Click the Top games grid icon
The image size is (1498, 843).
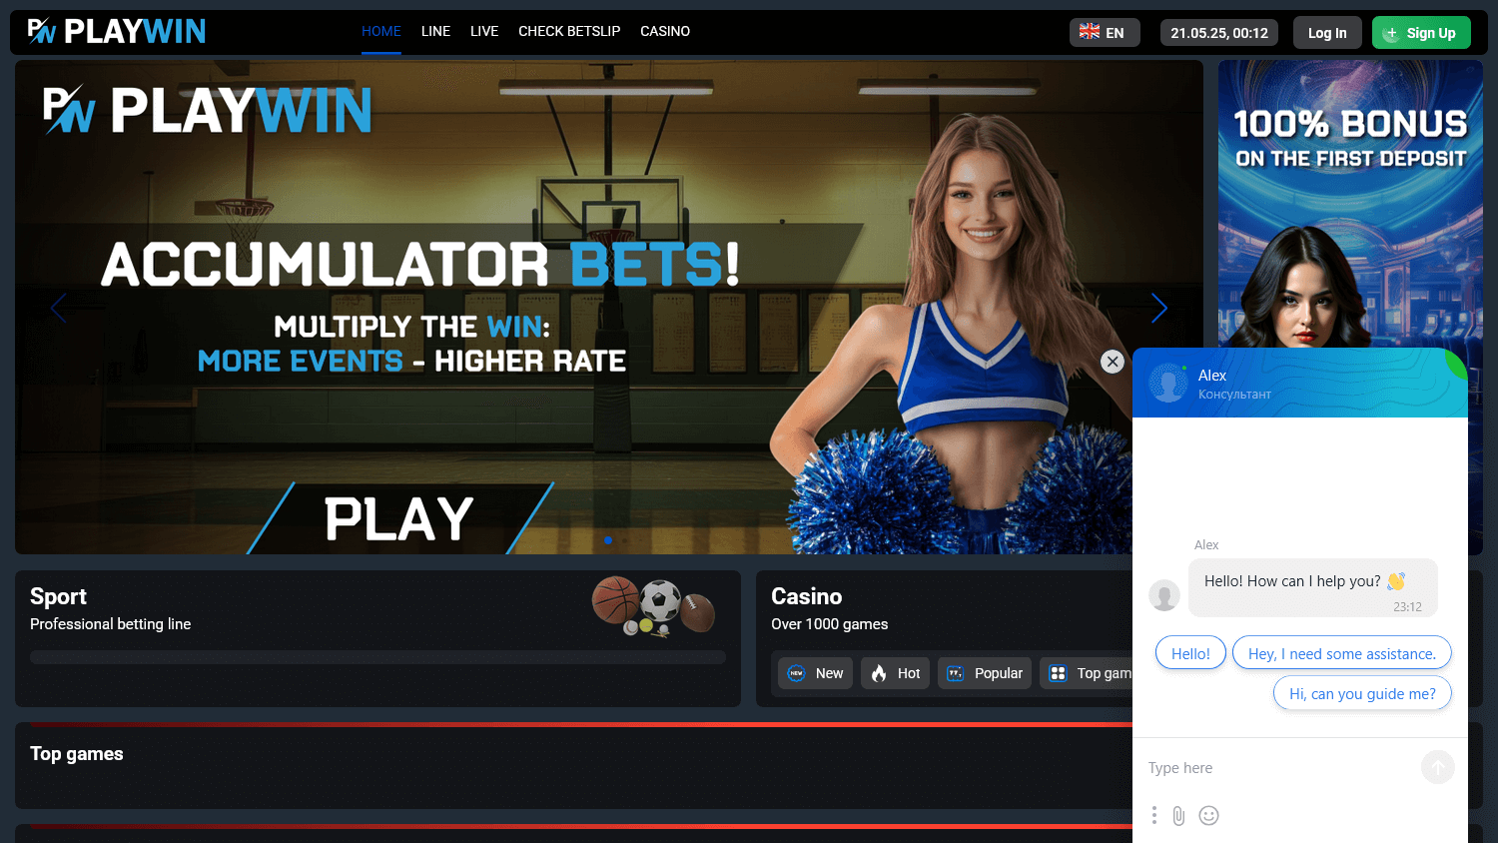coord(1057,672)
